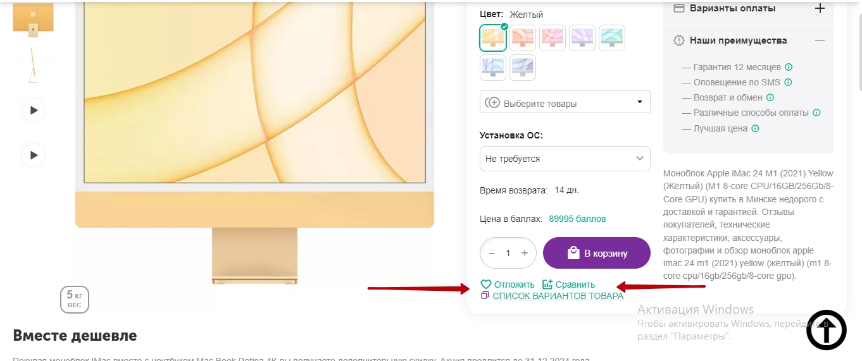
Task: Play the first video thumbnail button
Action: [34, 111]
